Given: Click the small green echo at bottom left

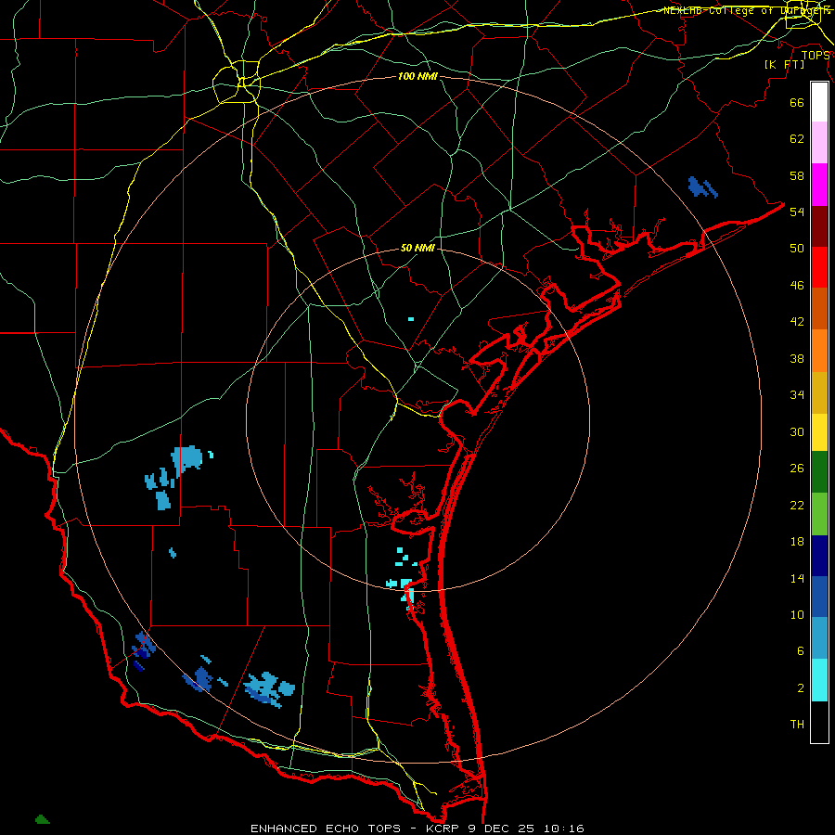Looking at the screenshot, I should coord(42,819).
